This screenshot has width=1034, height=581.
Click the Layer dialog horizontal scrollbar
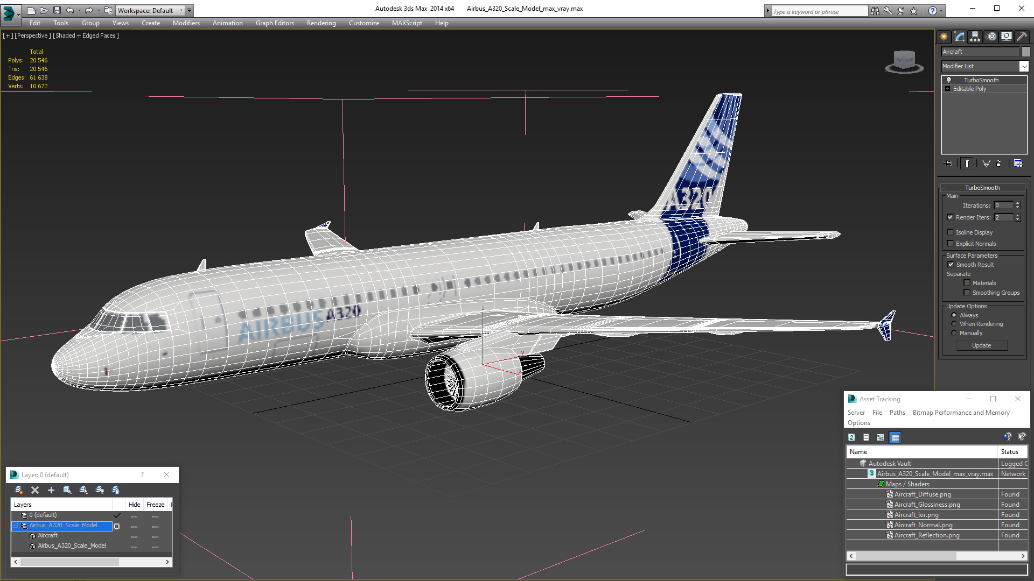pos(92,562)
